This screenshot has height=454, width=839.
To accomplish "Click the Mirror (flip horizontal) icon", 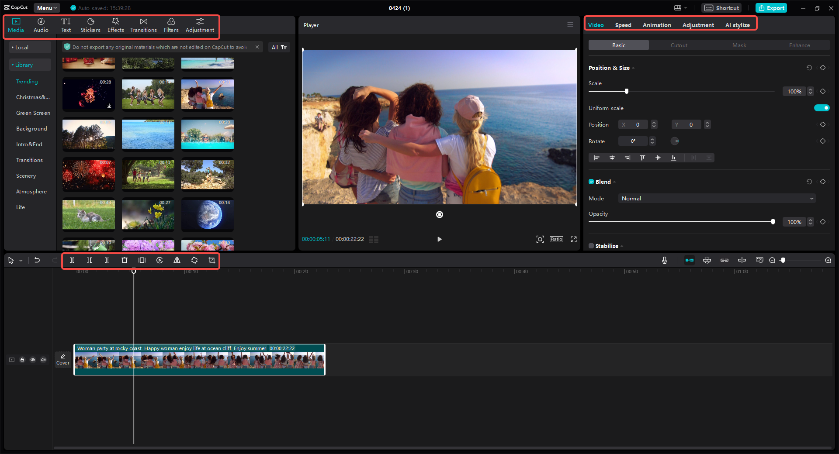I will pyautogui.click(x=177, y=260).
